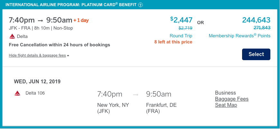This screenshot has width=280, height=129.
Task: View the Seat Map link
Action: tap(226, 105)
